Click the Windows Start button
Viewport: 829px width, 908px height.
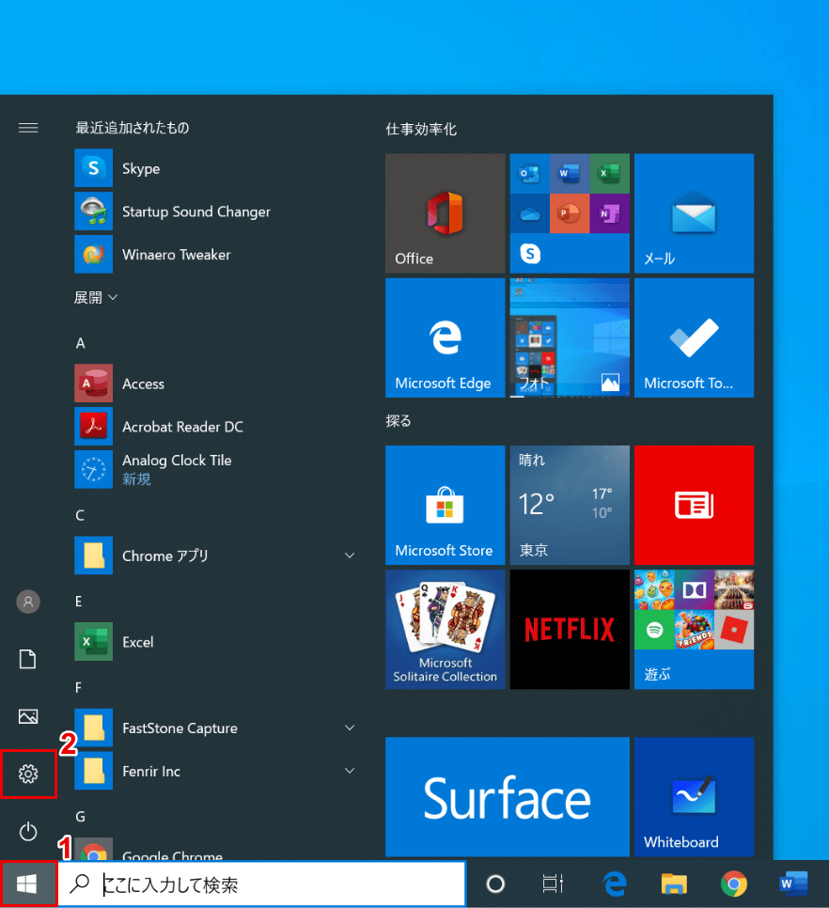point(27,884)
